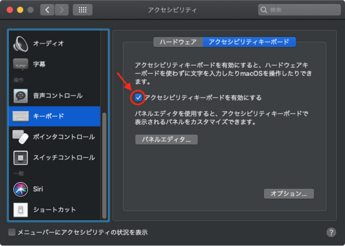
Task: Disable the accessibility keyboard checkbox
Action: tap(138, 98)
